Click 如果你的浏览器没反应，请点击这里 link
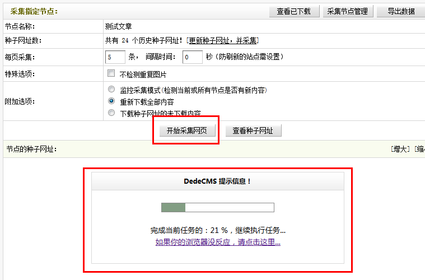The width and height of the screenshot is (425, 280). (218, 242)
